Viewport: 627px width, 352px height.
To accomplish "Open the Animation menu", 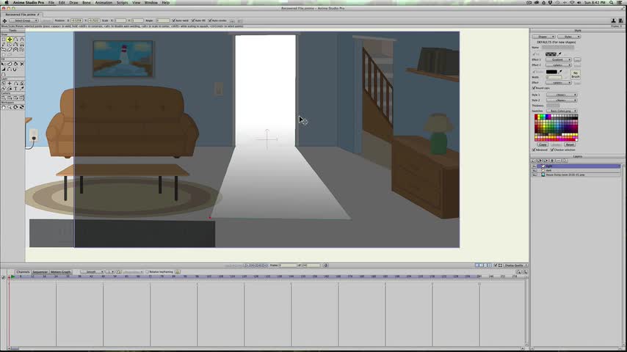I will click(x=104, y=2).
